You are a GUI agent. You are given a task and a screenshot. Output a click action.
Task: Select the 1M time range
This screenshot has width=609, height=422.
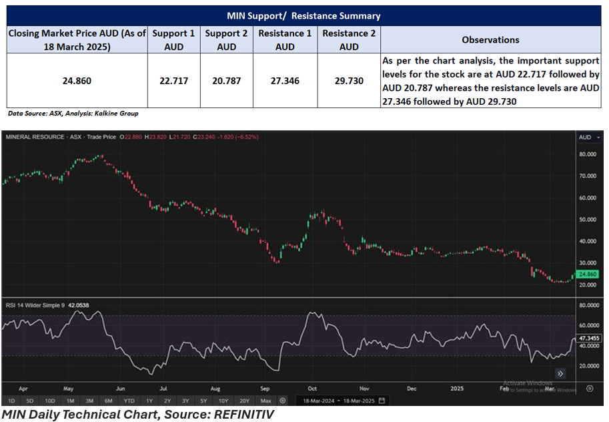pyautogui.click(x=70, y=401)
